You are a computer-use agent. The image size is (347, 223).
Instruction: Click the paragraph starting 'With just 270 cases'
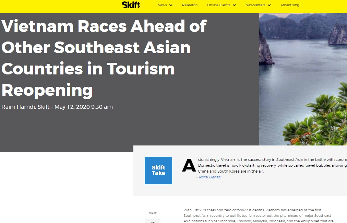click(x=258, y=215)
